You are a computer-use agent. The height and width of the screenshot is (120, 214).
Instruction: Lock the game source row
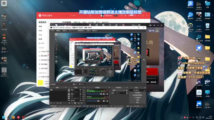click(x=83, y=101)
